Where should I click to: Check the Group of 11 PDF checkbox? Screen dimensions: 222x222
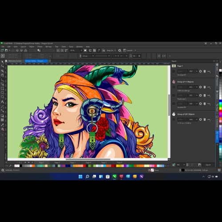tap(174, 104)
